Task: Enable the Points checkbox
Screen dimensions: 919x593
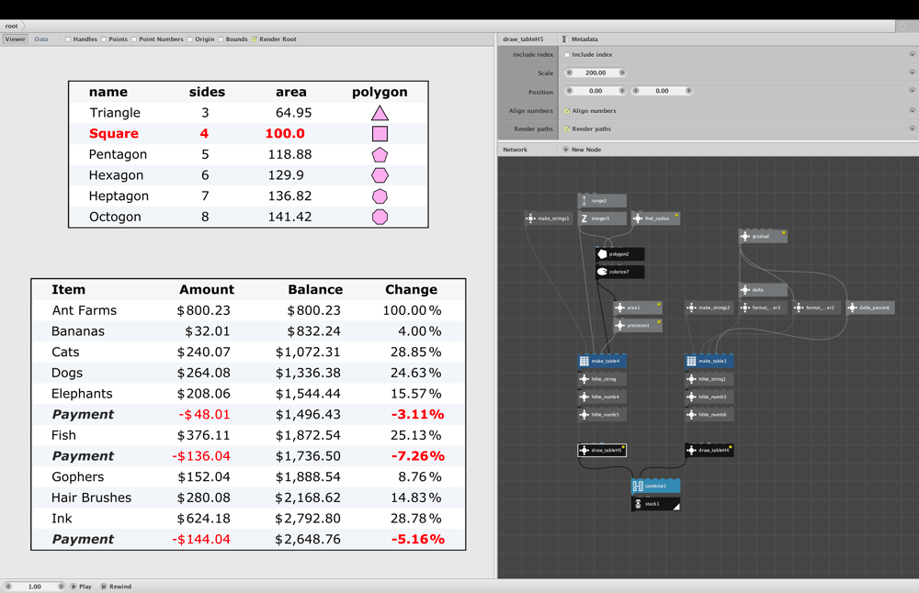Action: (104, 39)
